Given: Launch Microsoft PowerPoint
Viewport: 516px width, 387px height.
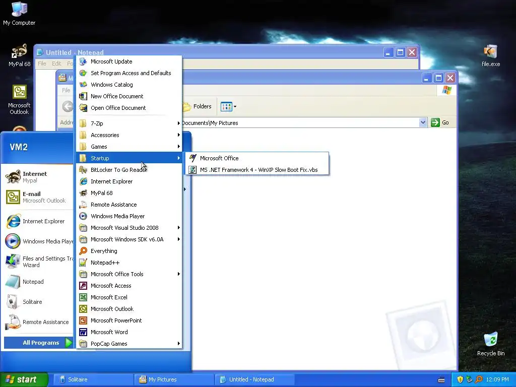Looking at the screenshot, I should point(129,320).
